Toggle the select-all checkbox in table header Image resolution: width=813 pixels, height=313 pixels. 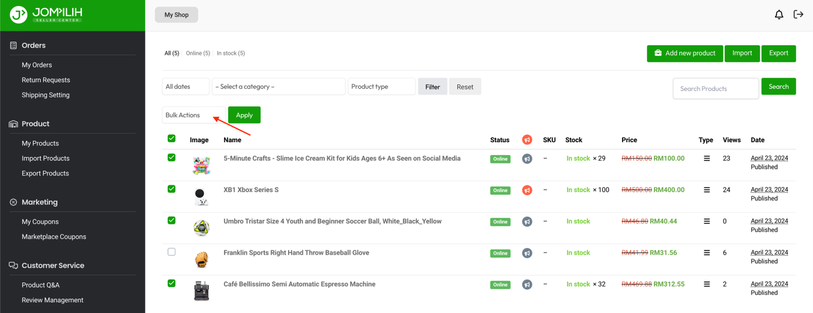171,138
